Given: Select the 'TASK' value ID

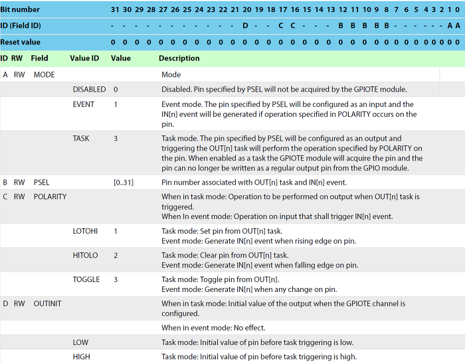Looking at the screenshot, I should tap(81, 139).
